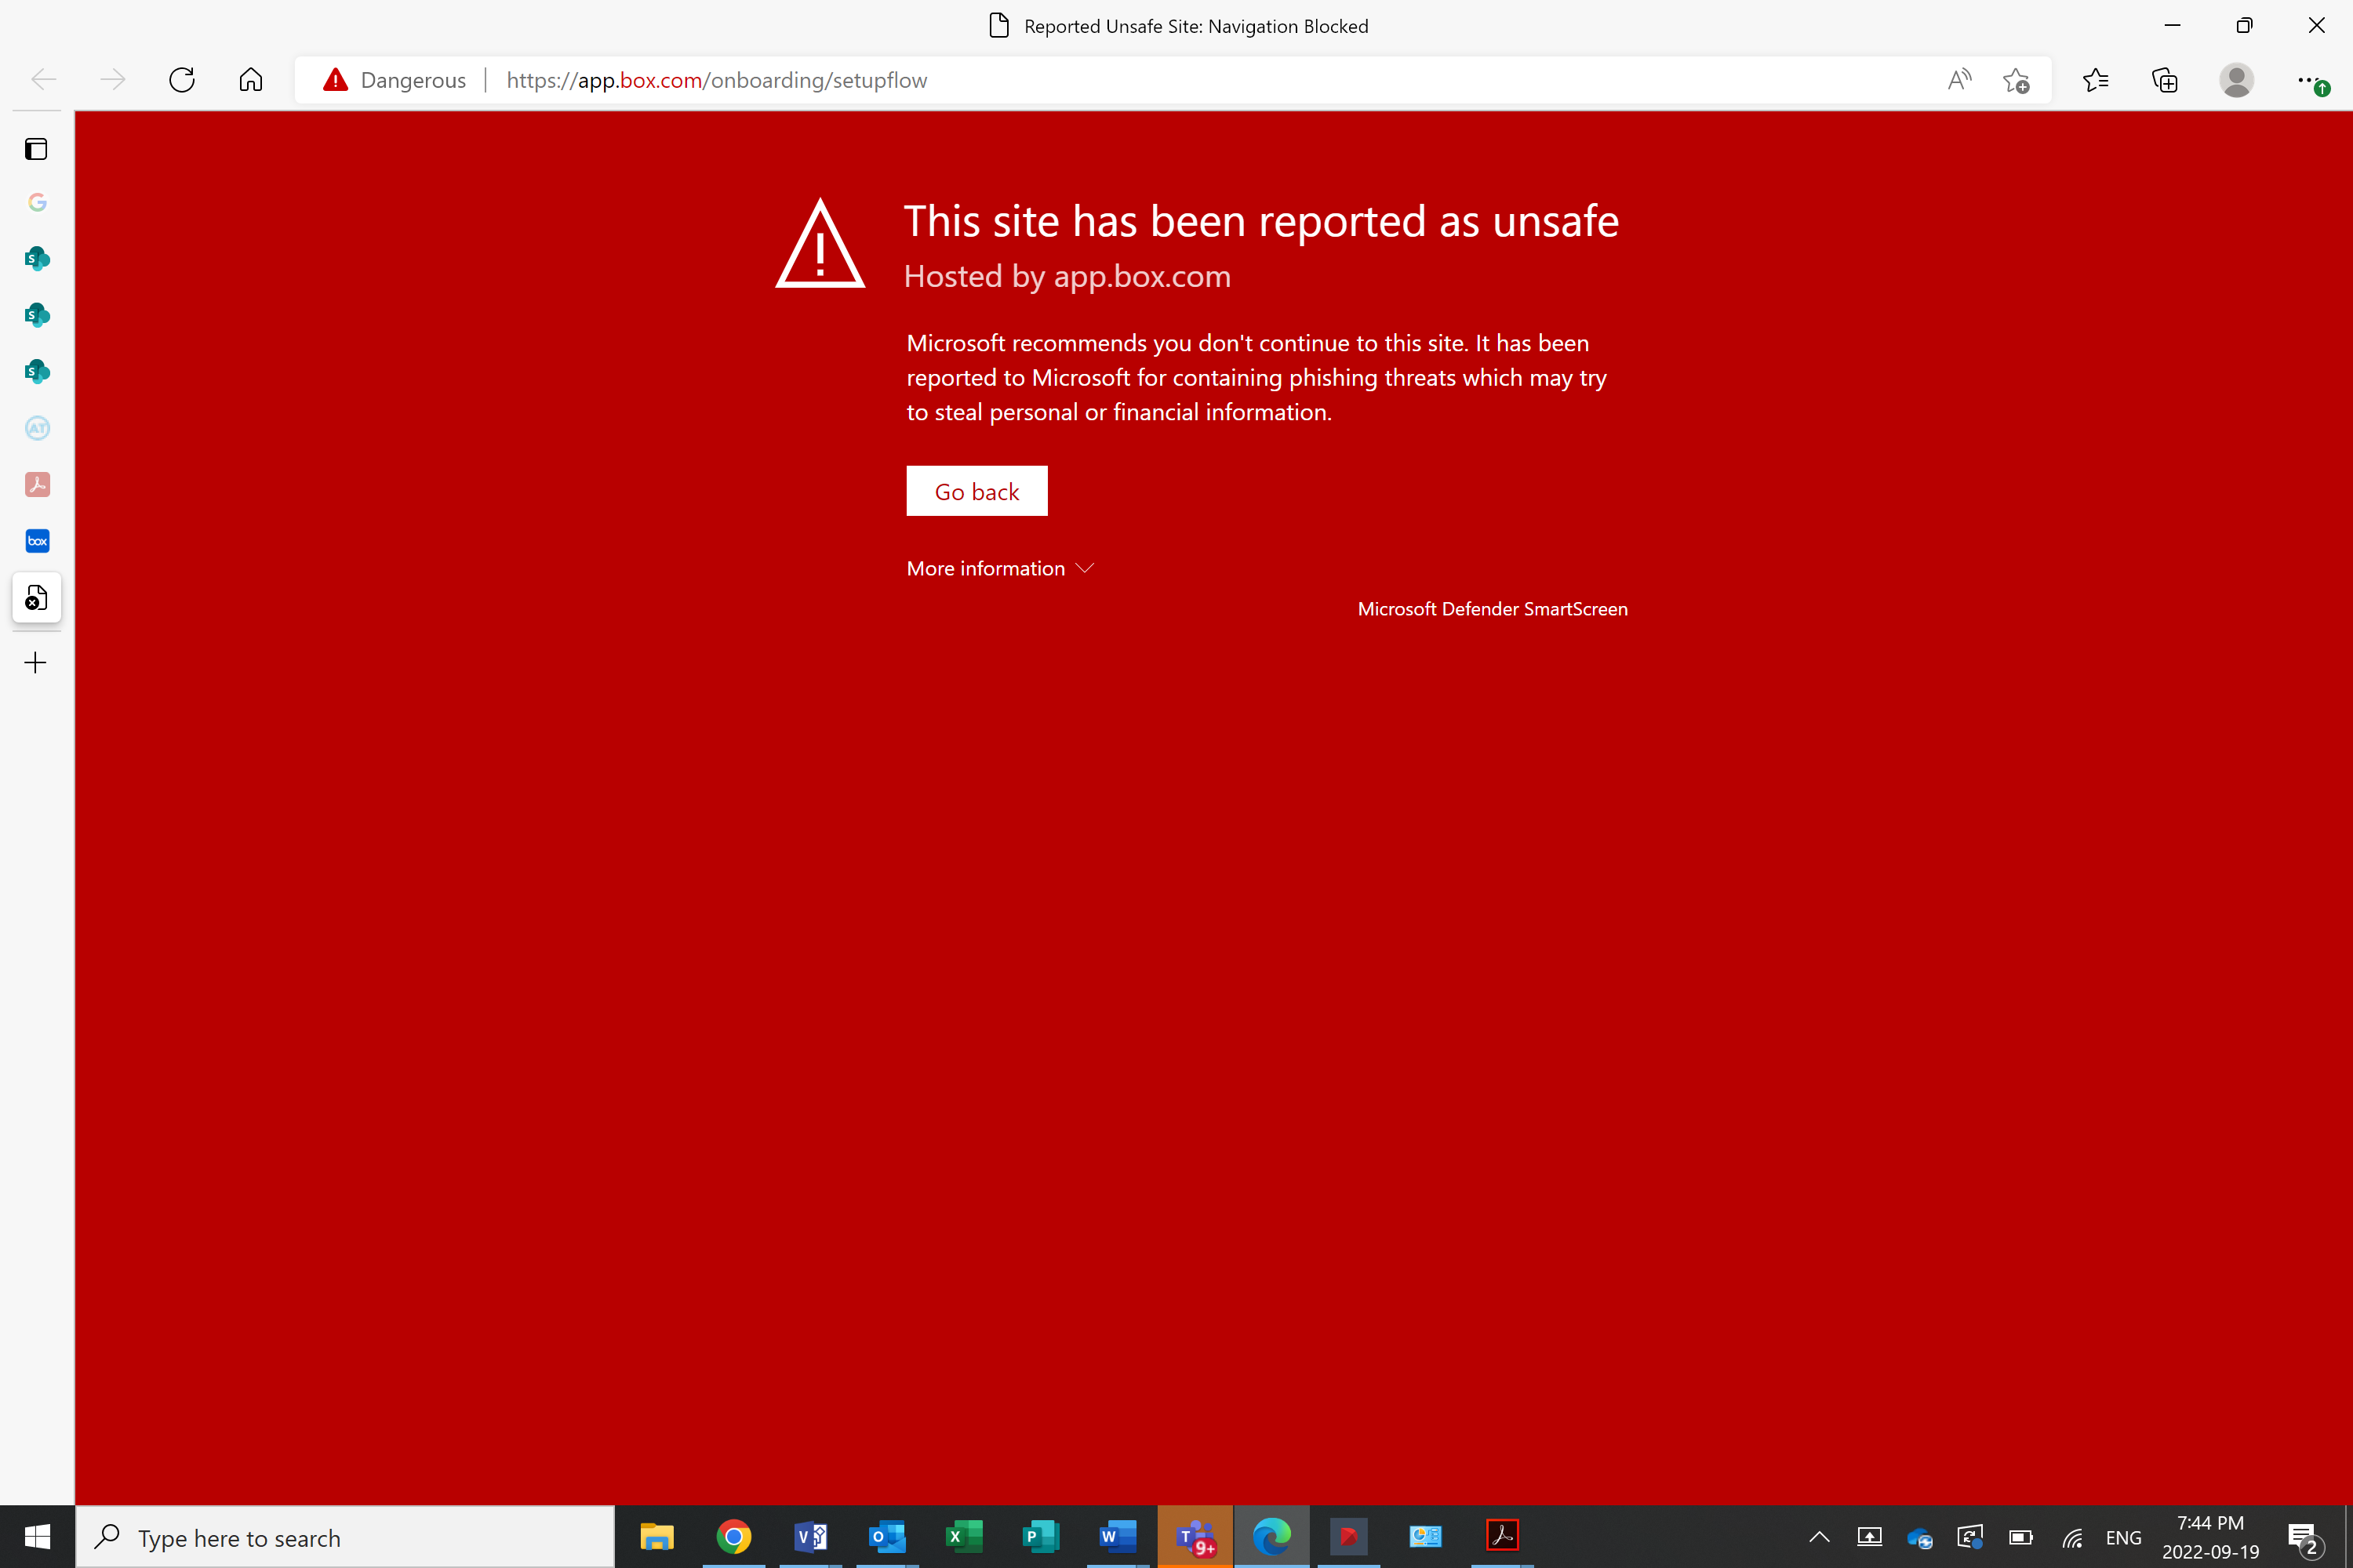Click the Go back button
2353x1568 pixels.
pos(976,491)
